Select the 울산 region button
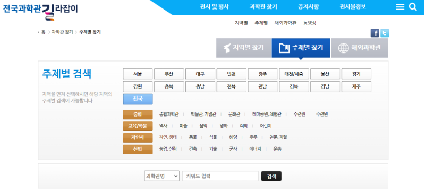 [325, 74]
